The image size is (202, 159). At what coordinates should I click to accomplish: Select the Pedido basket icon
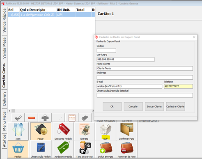pos(18,149)
